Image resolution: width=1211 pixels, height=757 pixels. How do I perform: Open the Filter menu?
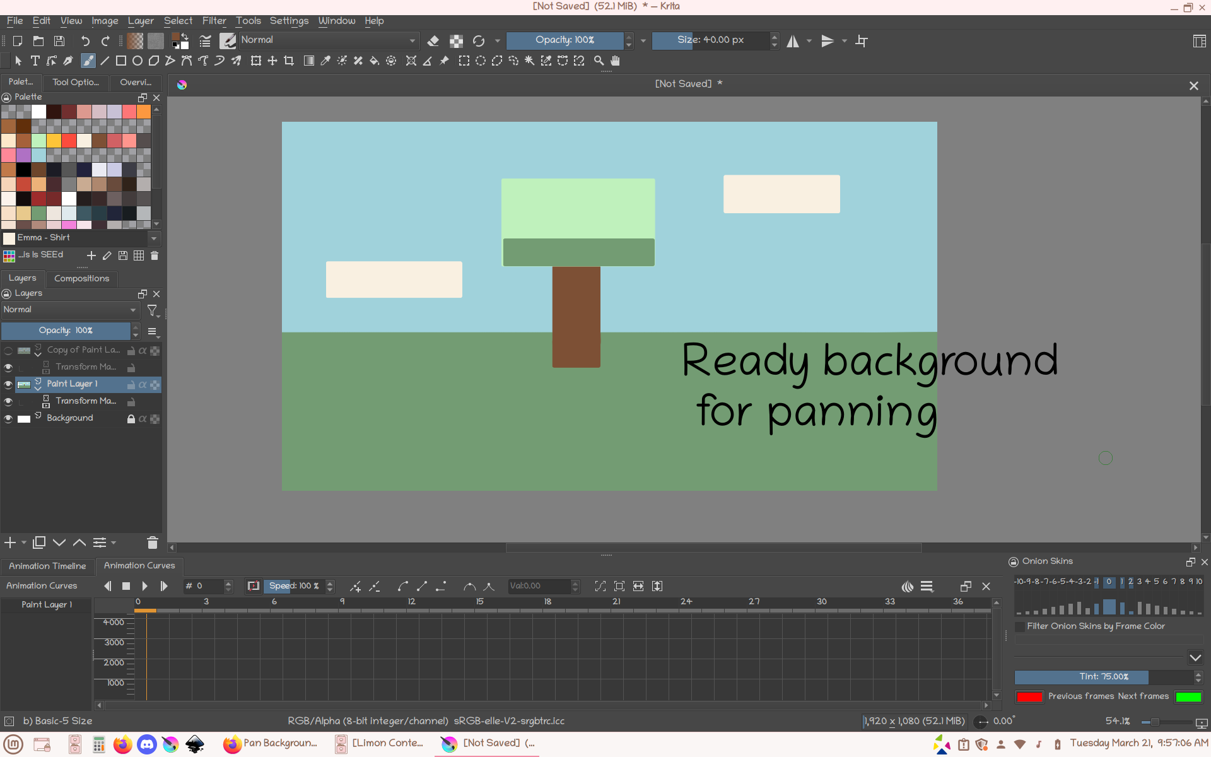click(214, 21)
